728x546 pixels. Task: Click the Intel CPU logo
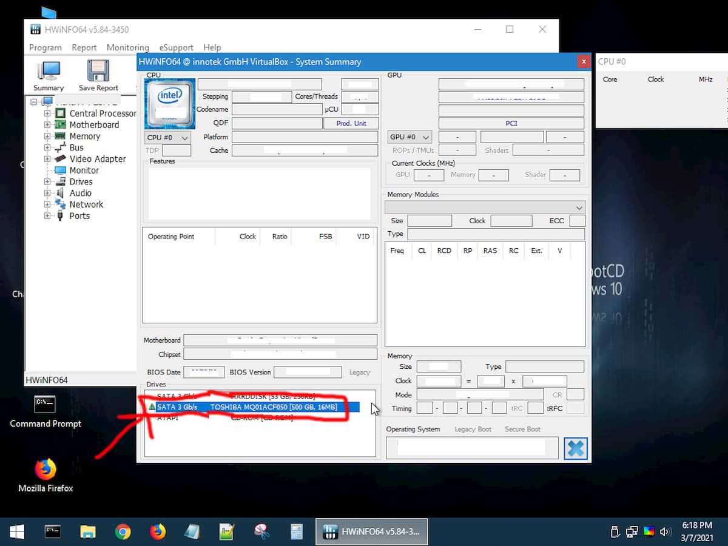(x=170, y=103)
